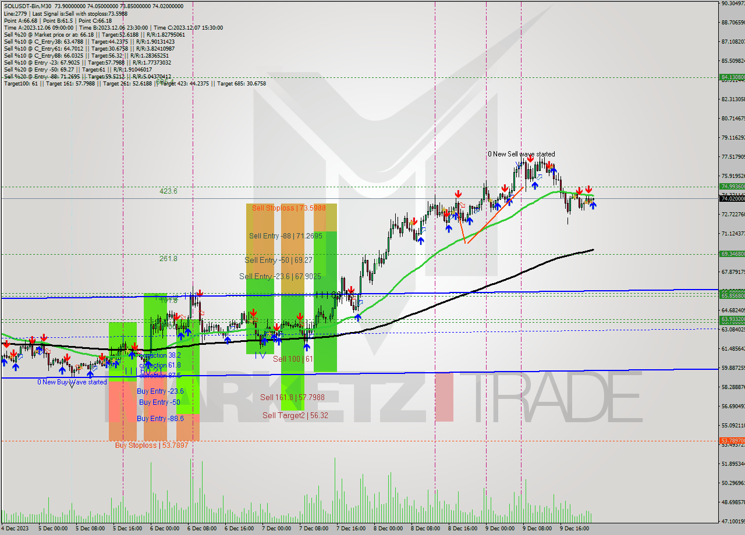
Task: Click the '8 Dec 16:00' time axis label
Action: tap(463, 529)
